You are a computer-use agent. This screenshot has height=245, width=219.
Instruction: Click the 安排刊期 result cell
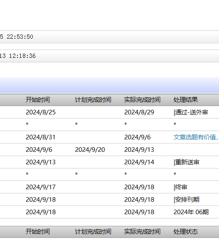(x=186, y=200)
